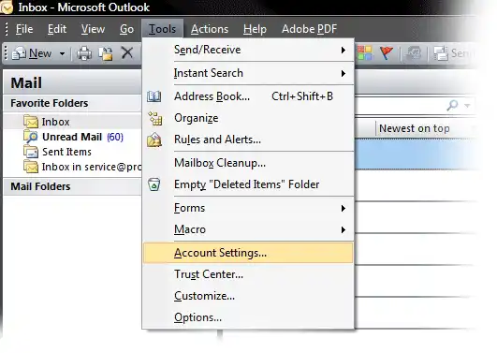Click the Macro menu entry label
This screenshot has width=497, height=353.
[x=190, y=229]
